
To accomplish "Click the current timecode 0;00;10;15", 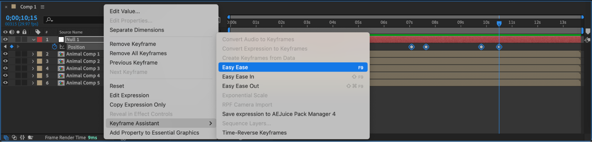I will point(21,18).
